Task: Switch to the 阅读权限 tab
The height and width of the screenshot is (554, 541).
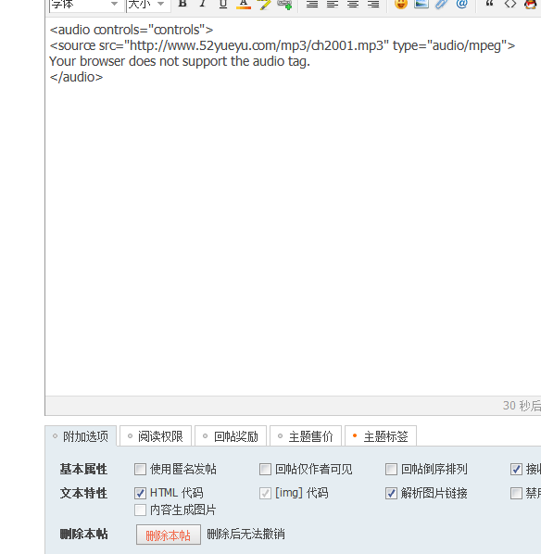Action: [156, 436]
